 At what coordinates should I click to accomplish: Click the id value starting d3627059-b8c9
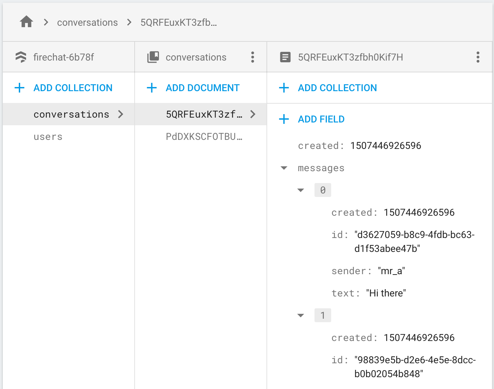click(415, 241)
